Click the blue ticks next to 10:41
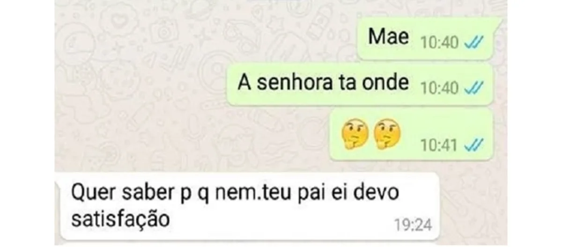 (473, 146)
